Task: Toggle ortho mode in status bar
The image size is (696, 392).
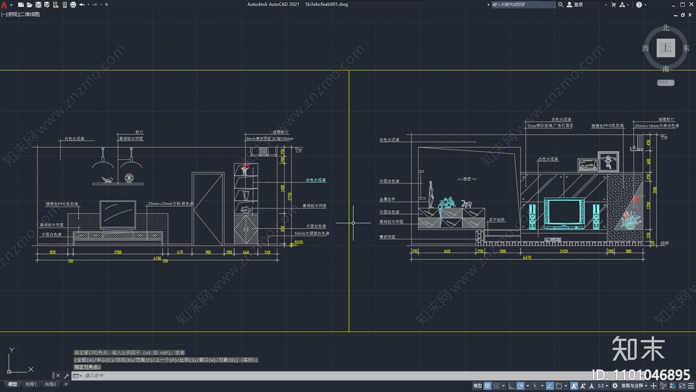Action: click(512, 385)
